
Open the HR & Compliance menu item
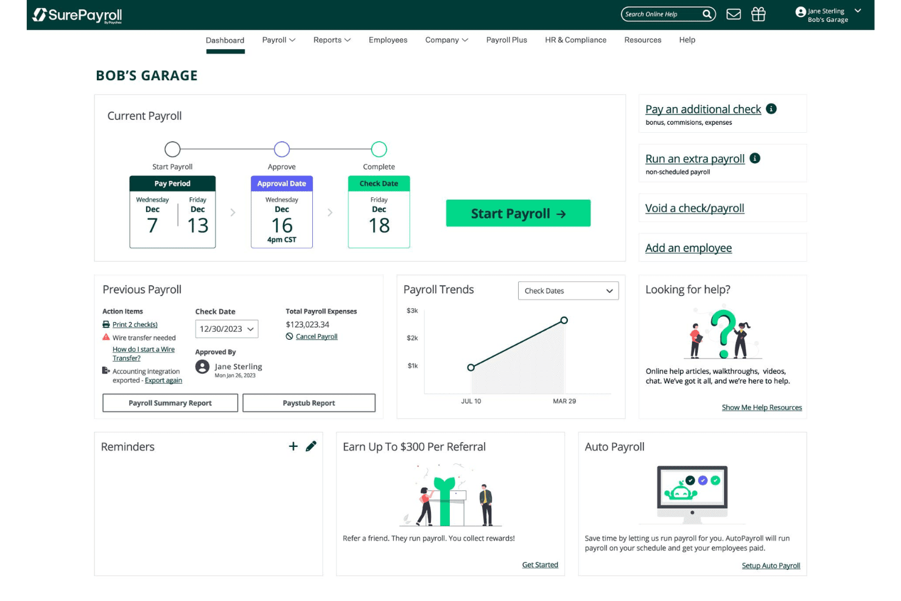[576, 40]
